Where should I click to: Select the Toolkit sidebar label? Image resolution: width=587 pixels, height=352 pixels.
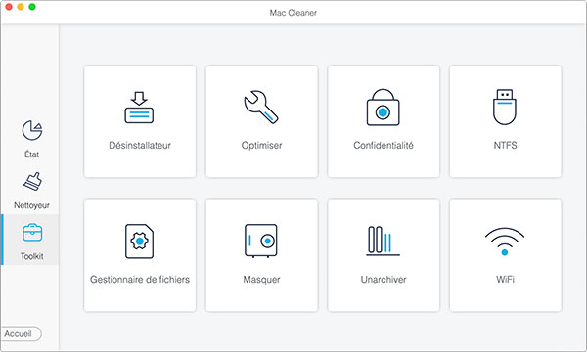(x=32, y=256)
